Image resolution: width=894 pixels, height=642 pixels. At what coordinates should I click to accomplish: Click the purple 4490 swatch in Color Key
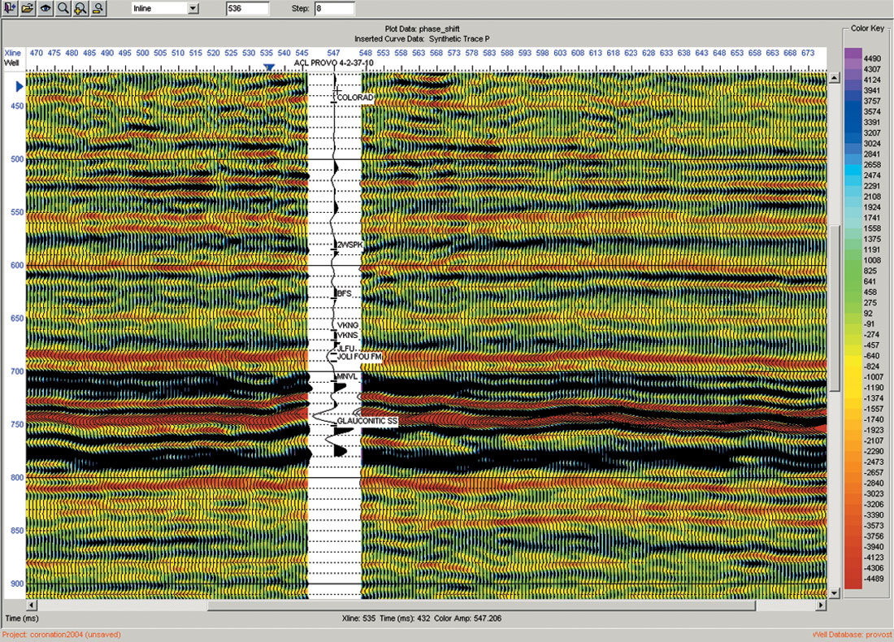(853, 54)
